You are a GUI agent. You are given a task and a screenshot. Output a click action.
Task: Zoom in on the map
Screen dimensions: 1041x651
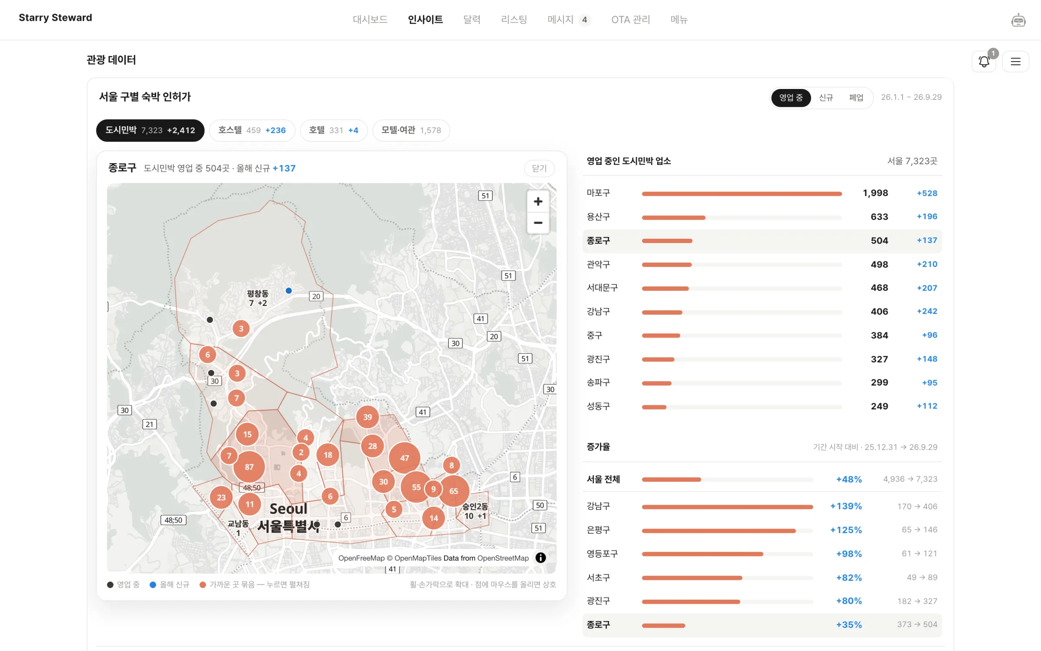coord(538,202)
